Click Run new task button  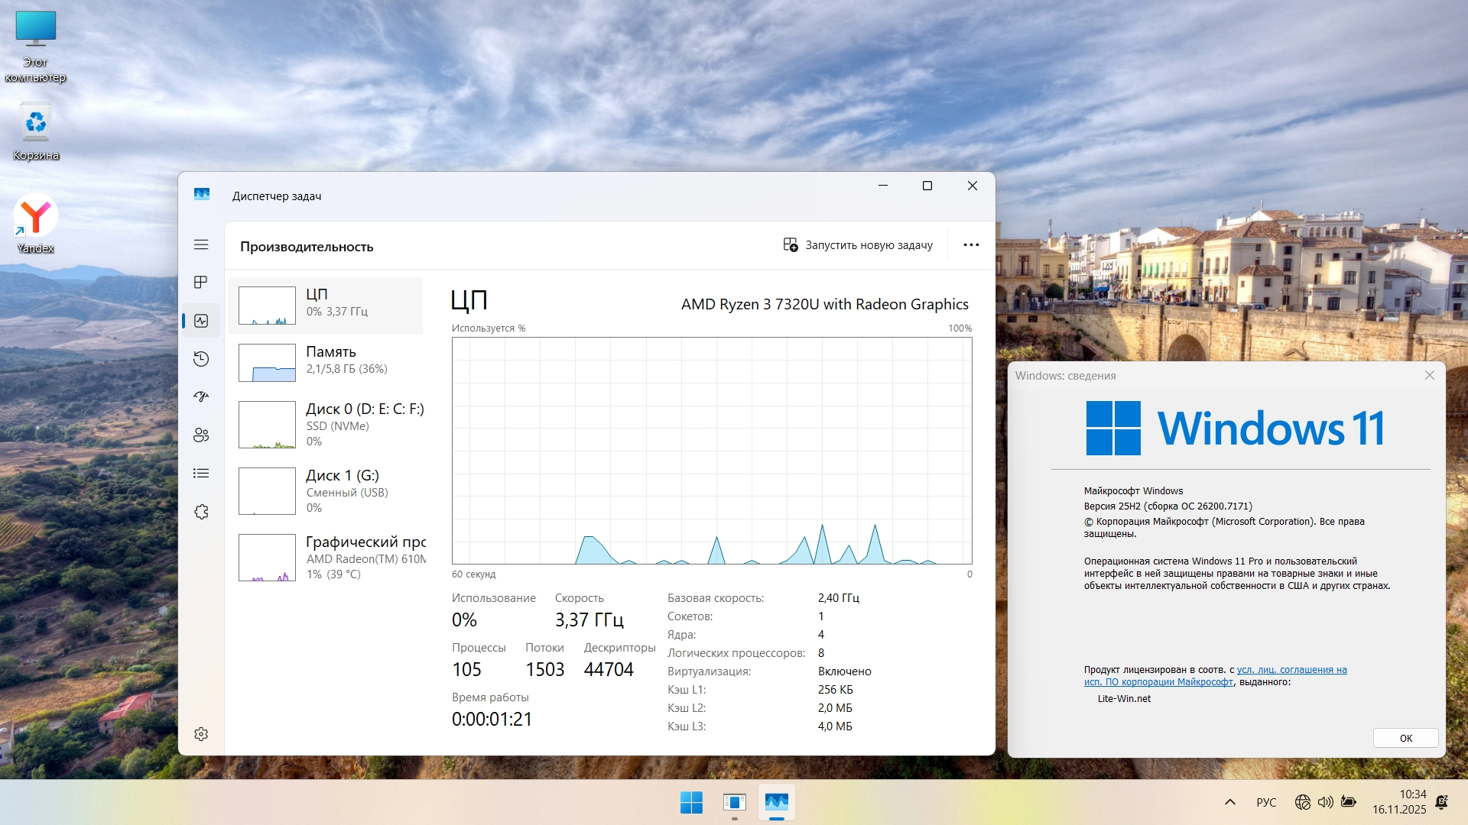coord(858,245)
